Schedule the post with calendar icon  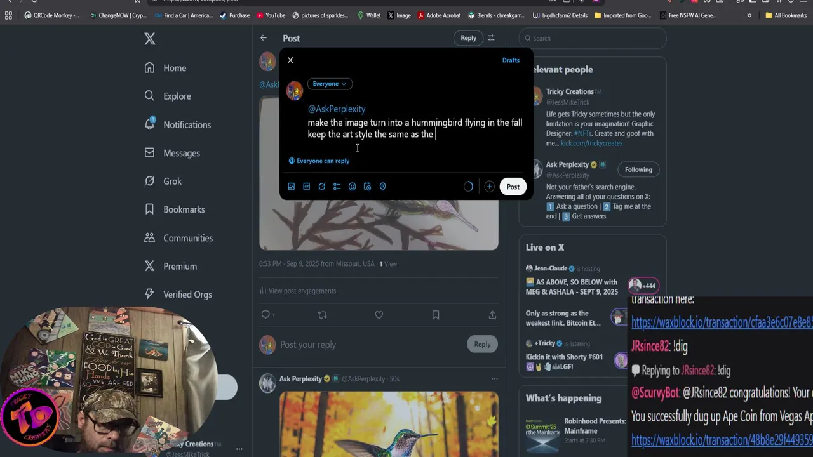click(367, 187)
